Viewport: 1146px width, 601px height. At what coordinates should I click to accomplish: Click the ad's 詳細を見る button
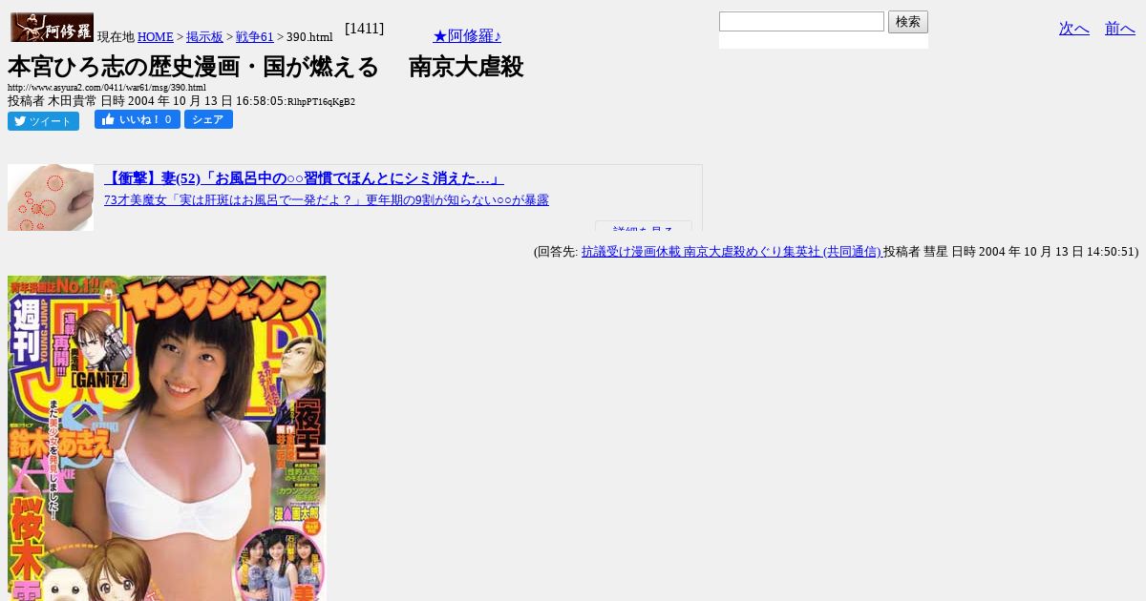pos(644,227)
